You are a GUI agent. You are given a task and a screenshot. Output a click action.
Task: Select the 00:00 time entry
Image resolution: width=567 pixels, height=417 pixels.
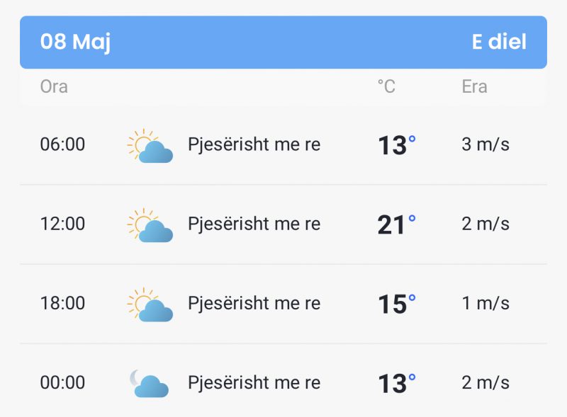(x=62, y=383)
